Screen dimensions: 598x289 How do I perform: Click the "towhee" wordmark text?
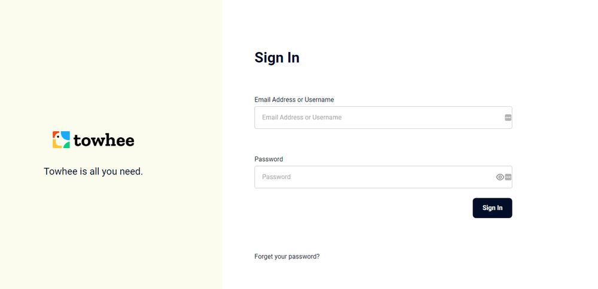point(104,141)
